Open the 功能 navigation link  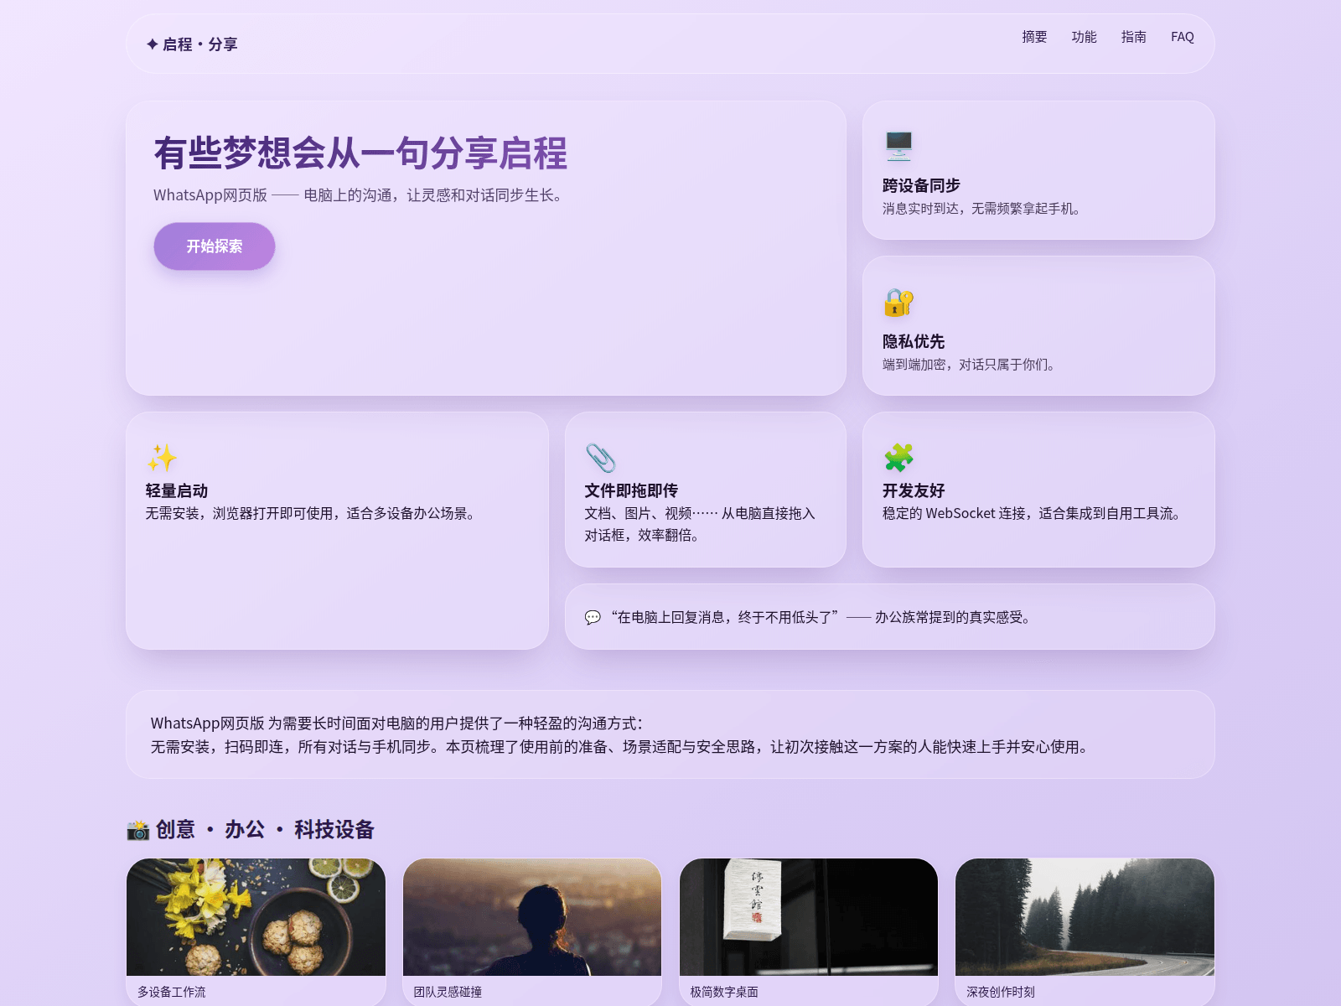pos(1084,37)
